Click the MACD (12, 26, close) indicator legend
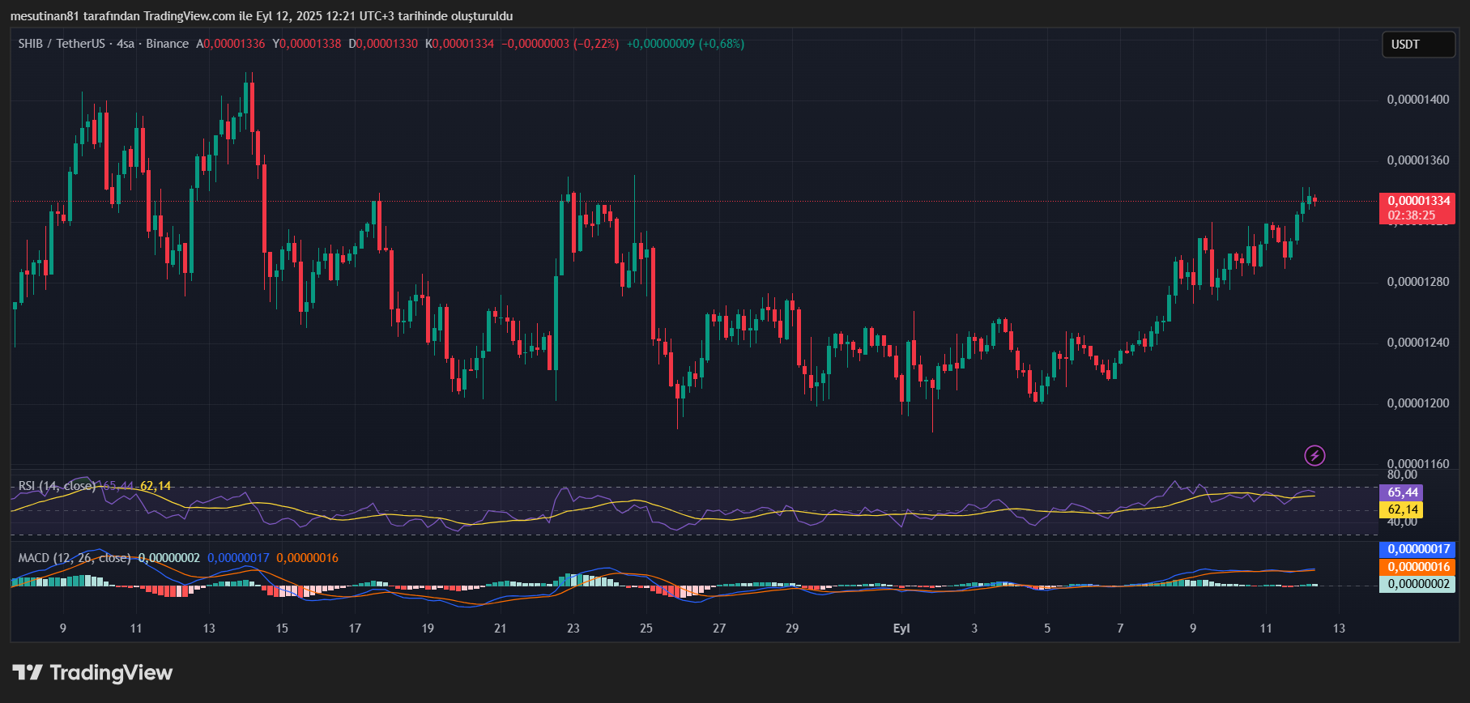 (75, 558)
